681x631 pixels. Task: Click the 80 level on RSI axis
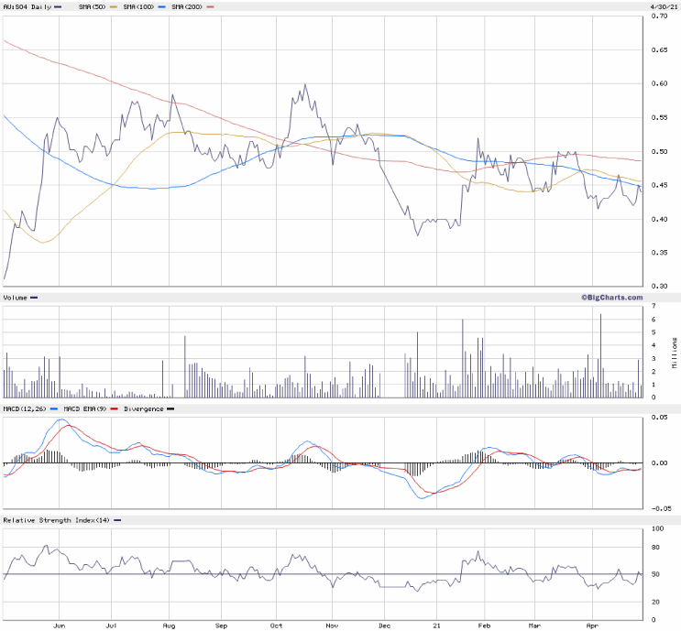click(x=656, y=548)
